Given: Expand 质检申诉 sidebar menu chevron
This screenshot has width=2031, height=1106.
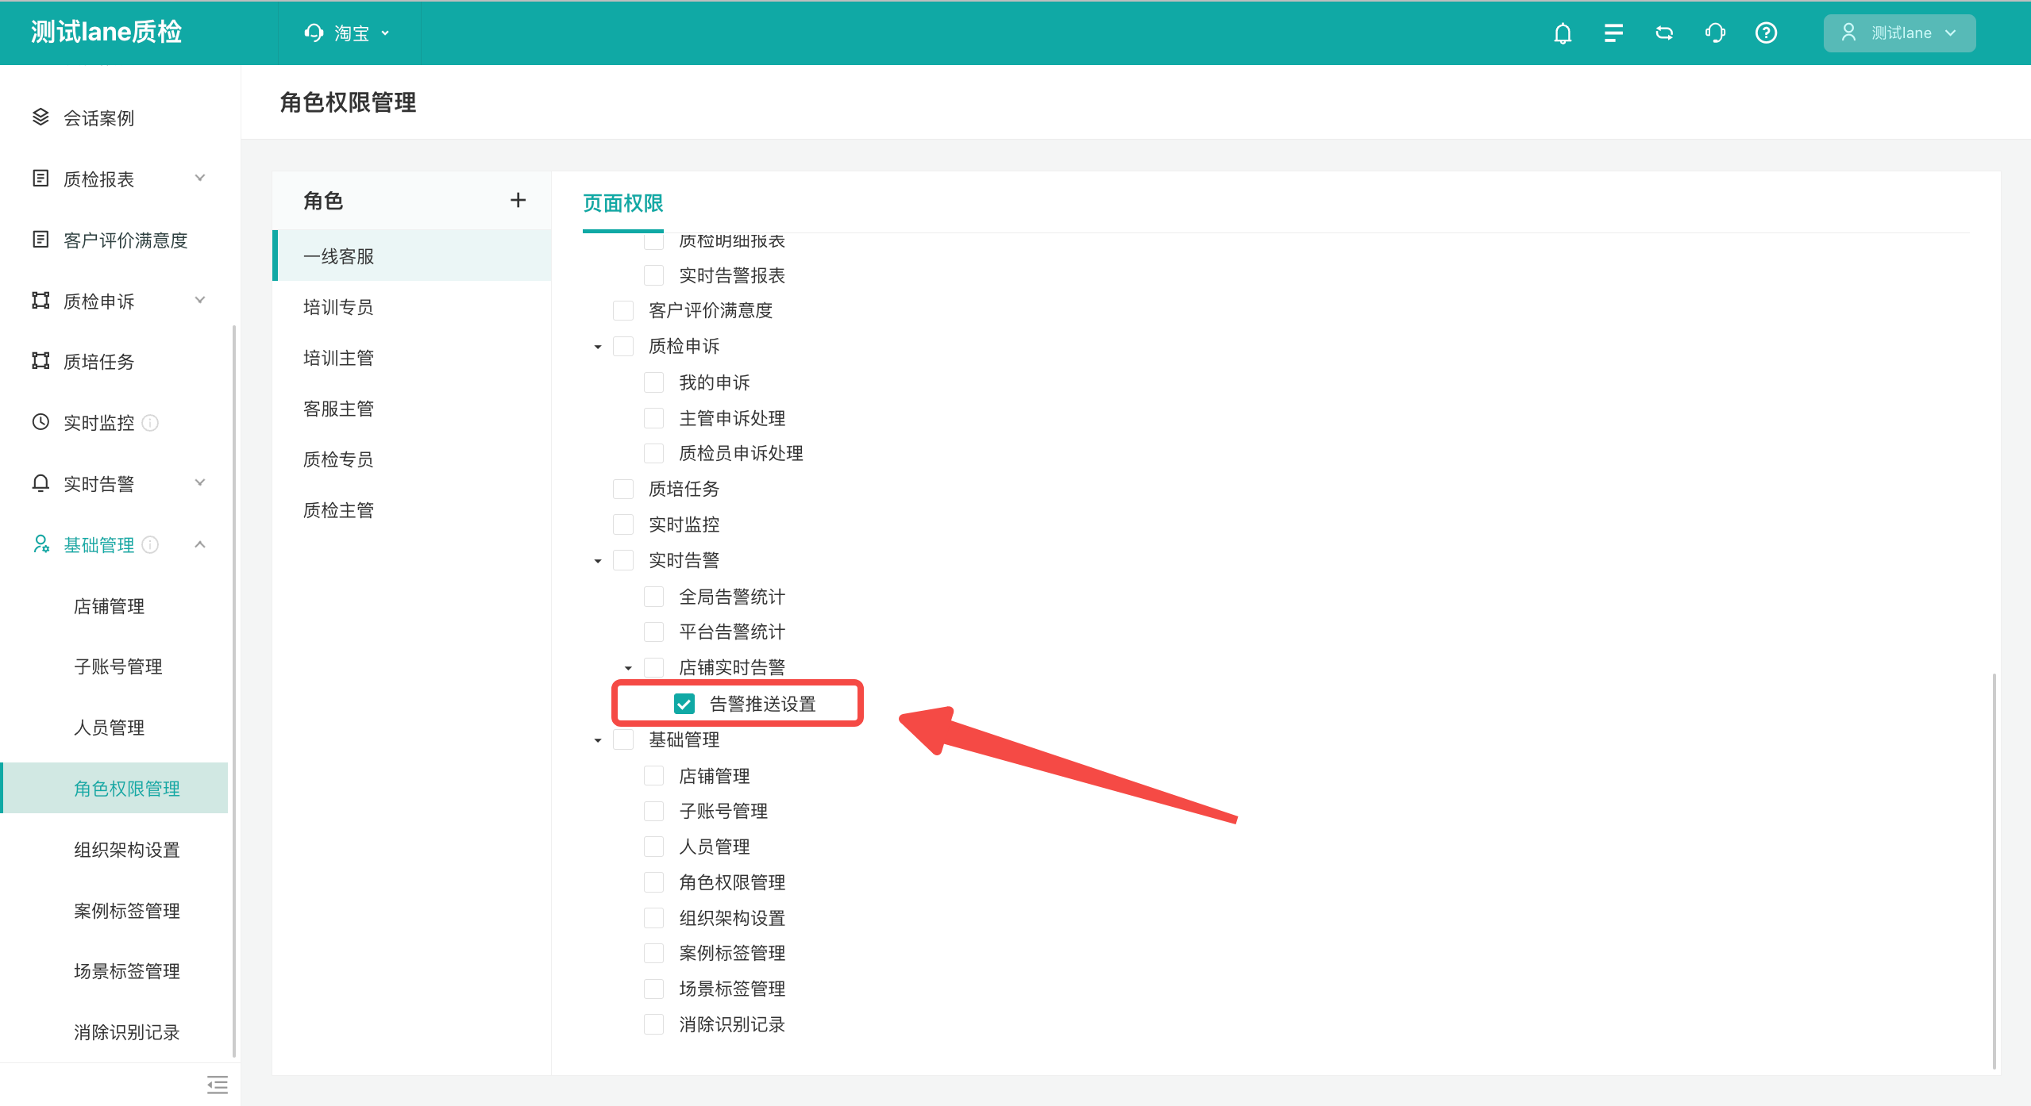Looking at the screenshot, I should pyautogui.click(x=200, y=300).
